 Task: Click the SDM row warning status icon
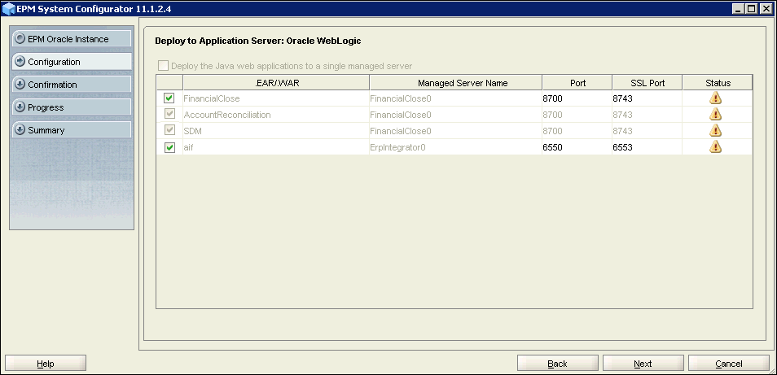click(x=715, y=131)
